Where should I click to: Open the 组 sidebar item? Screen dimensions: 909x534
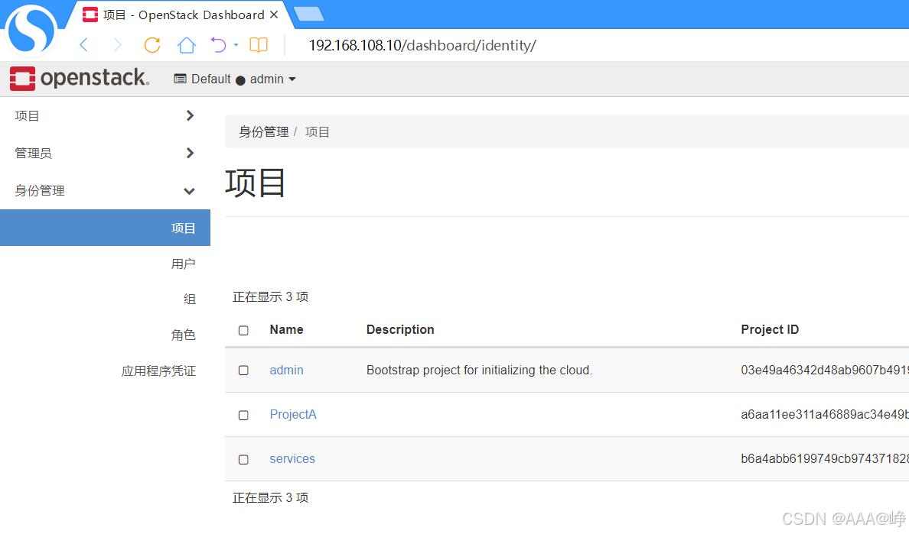(x=190, y=299)
